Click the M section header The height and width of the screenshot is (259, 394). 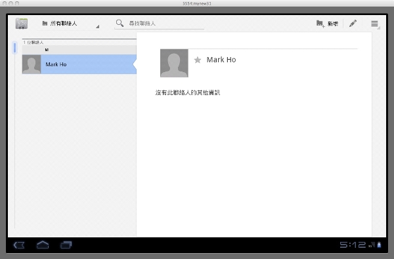tap(79, 50)
